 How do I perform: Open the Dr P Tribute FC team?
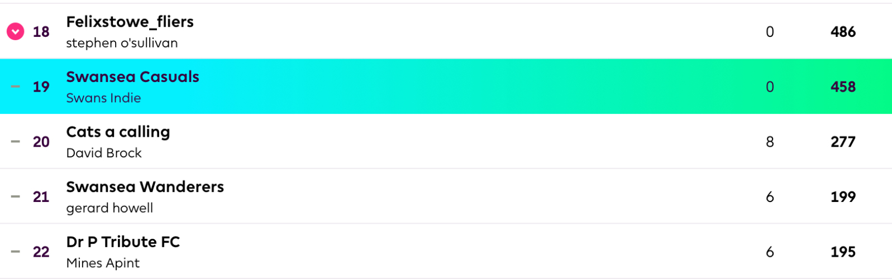tap(123, 242)
